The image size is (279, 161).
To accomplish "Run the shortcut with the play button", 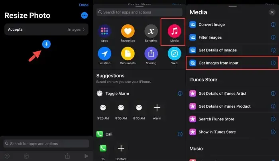I will pyautogui.click(x=86, y=156).
